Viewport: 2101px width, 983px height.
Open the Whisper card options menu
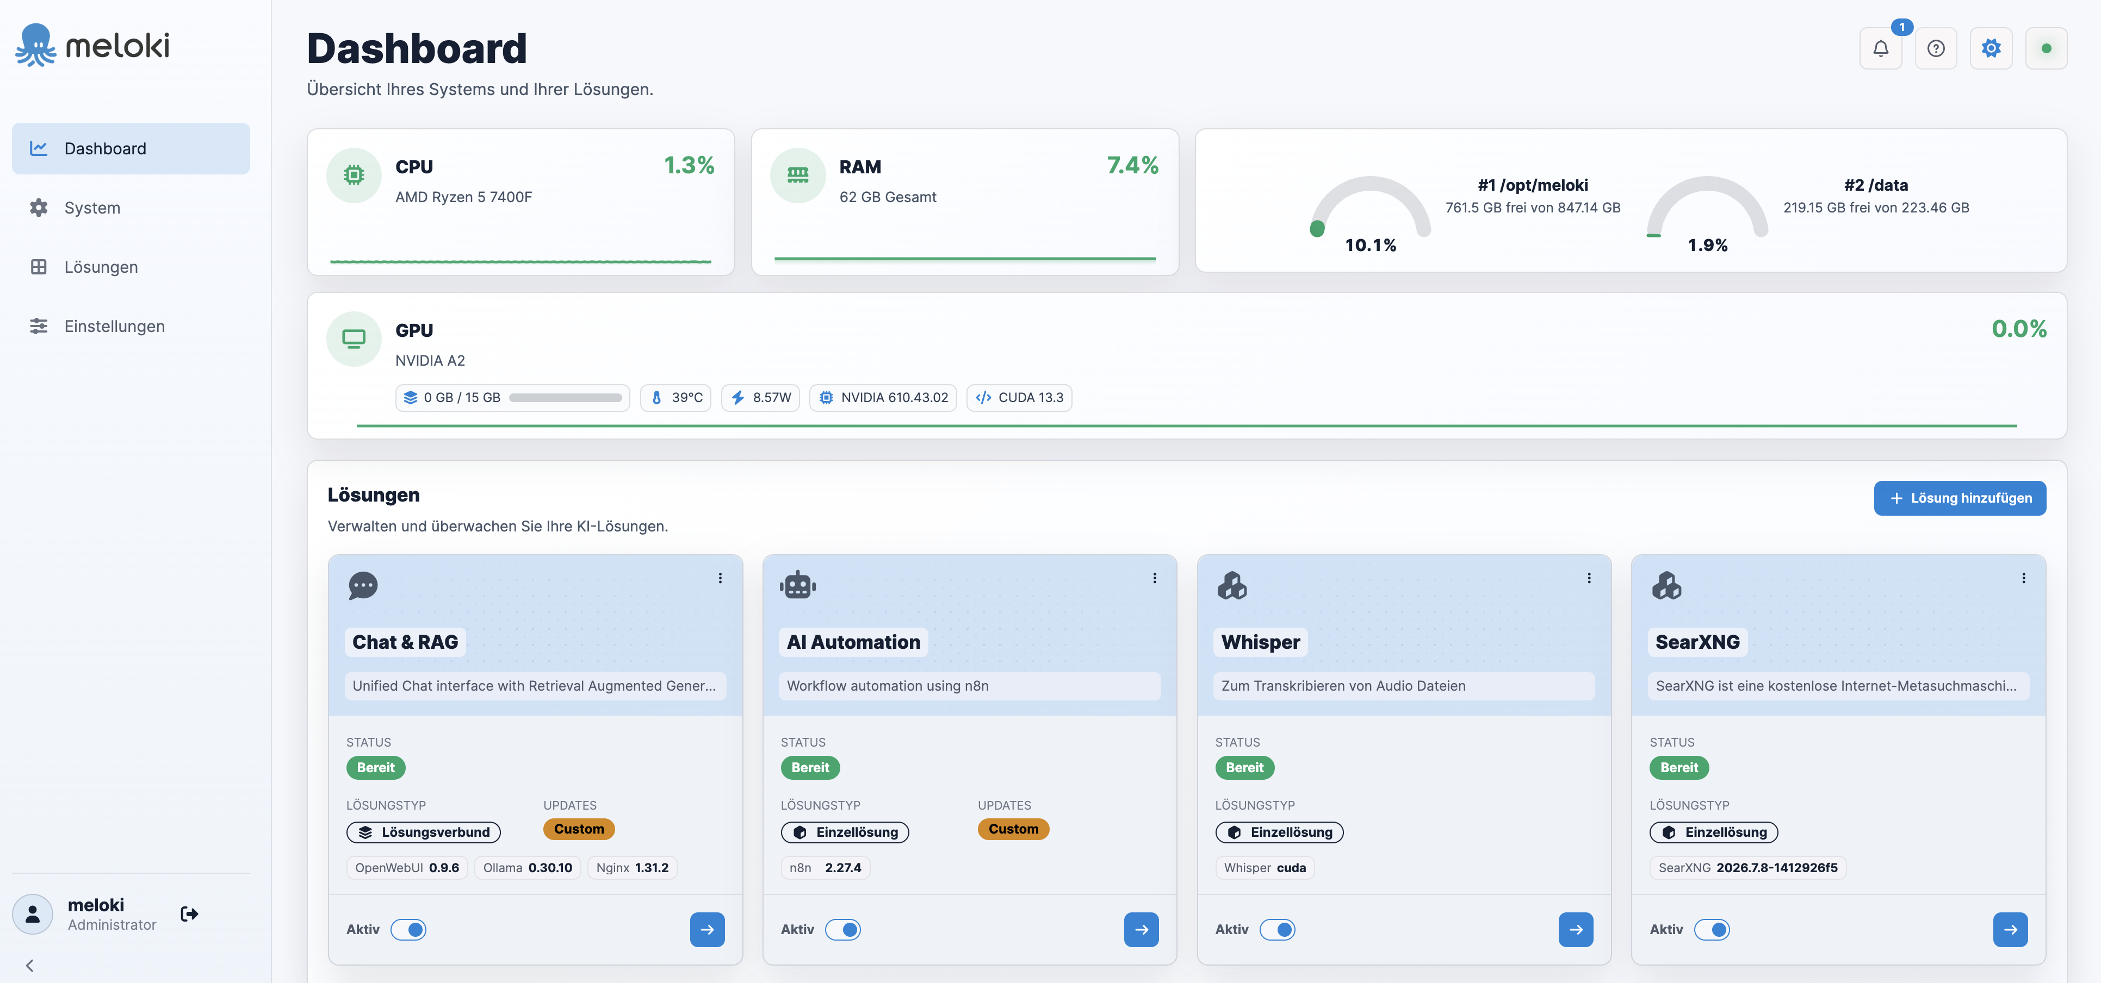[1589, 578]
